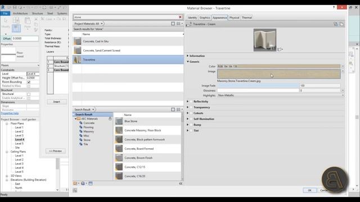Screen dimensions: 360x202
Task: Open the File menu in Revit
Action: click(5, 13)
